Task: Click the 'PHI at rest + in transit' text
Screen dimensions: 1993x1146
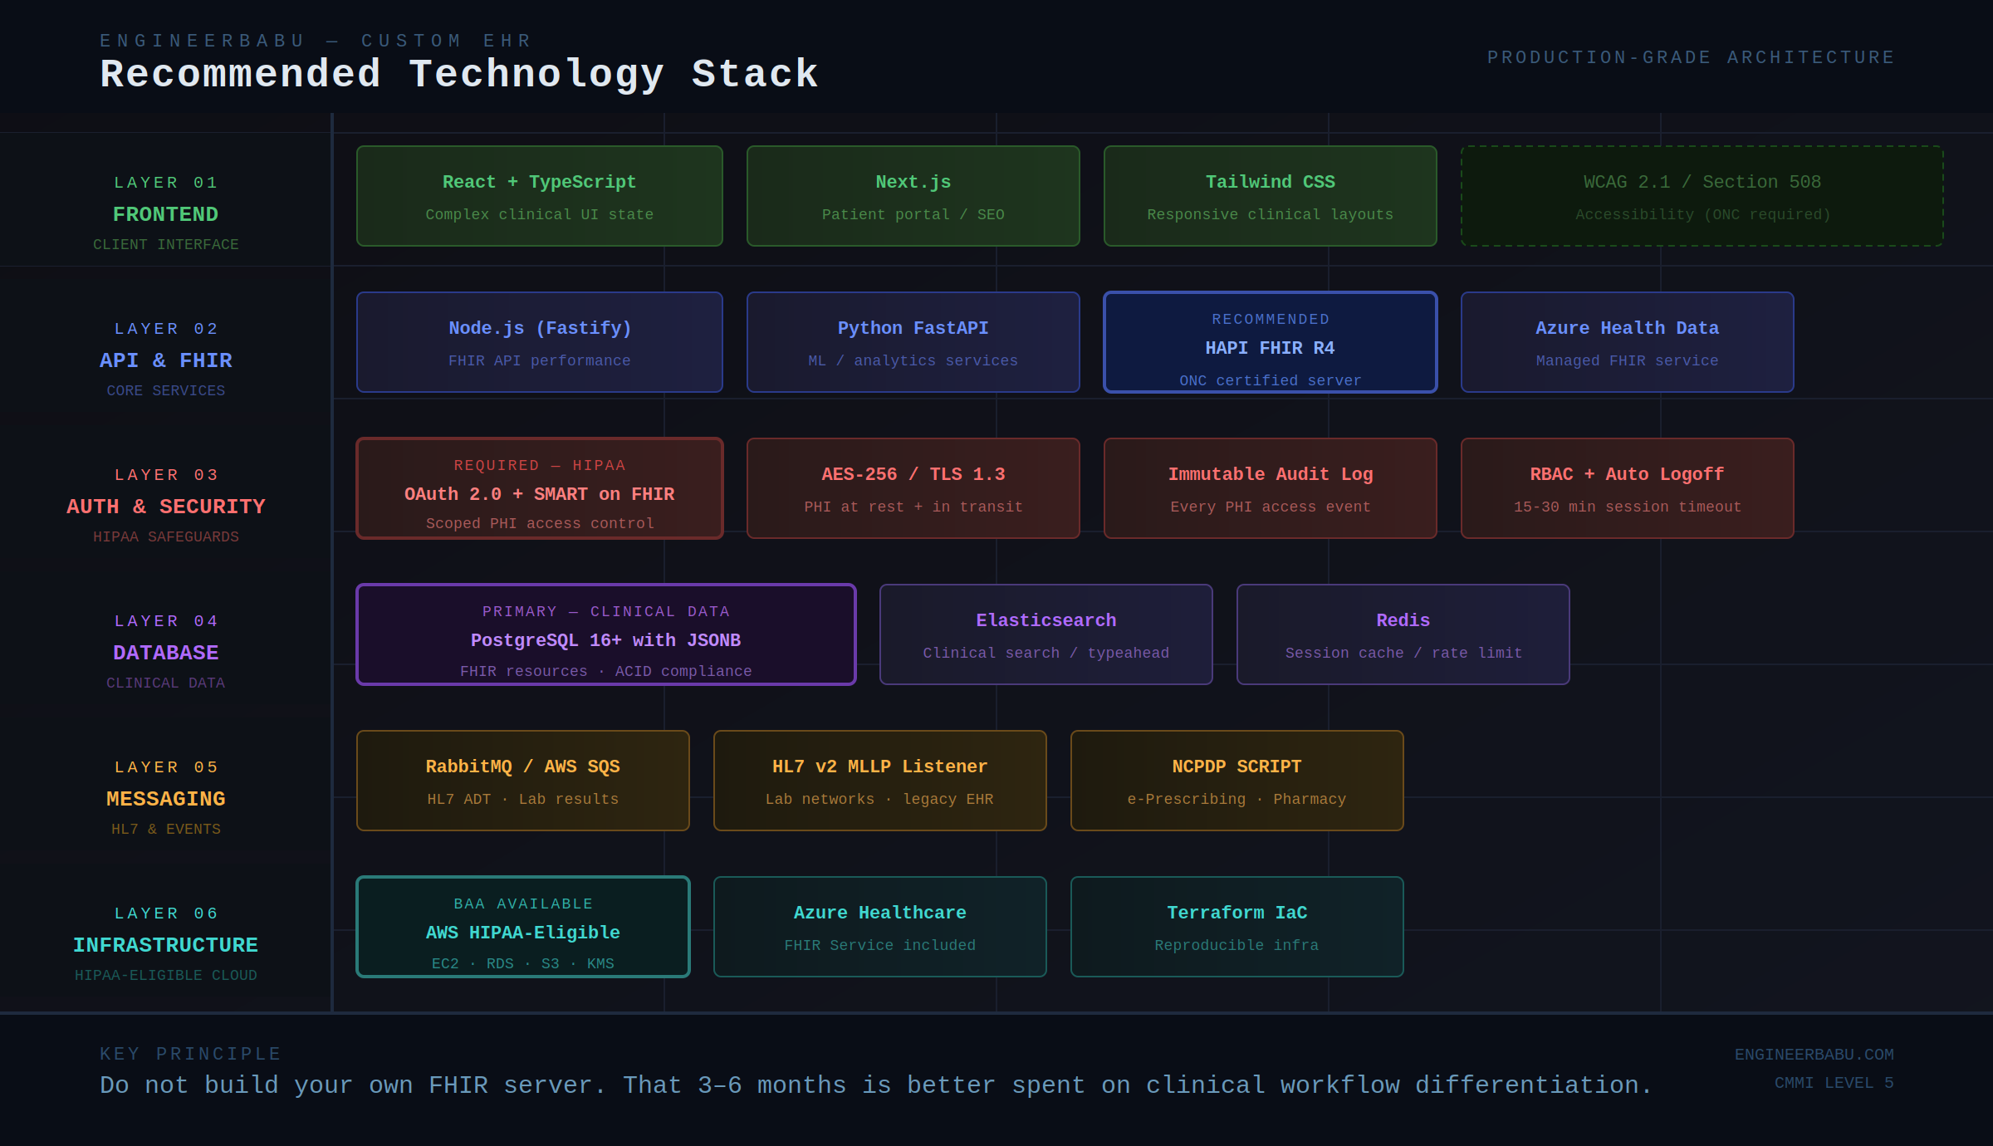Action: [x=913, y=507]
